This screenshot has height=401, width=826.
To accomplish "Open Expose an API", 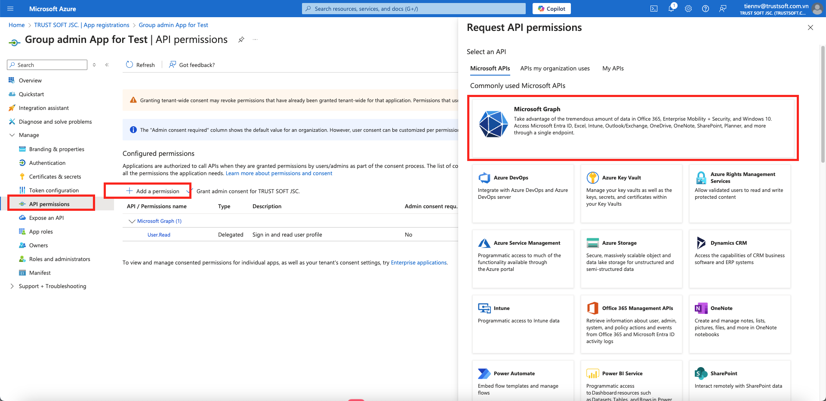I will click(46, 218).
